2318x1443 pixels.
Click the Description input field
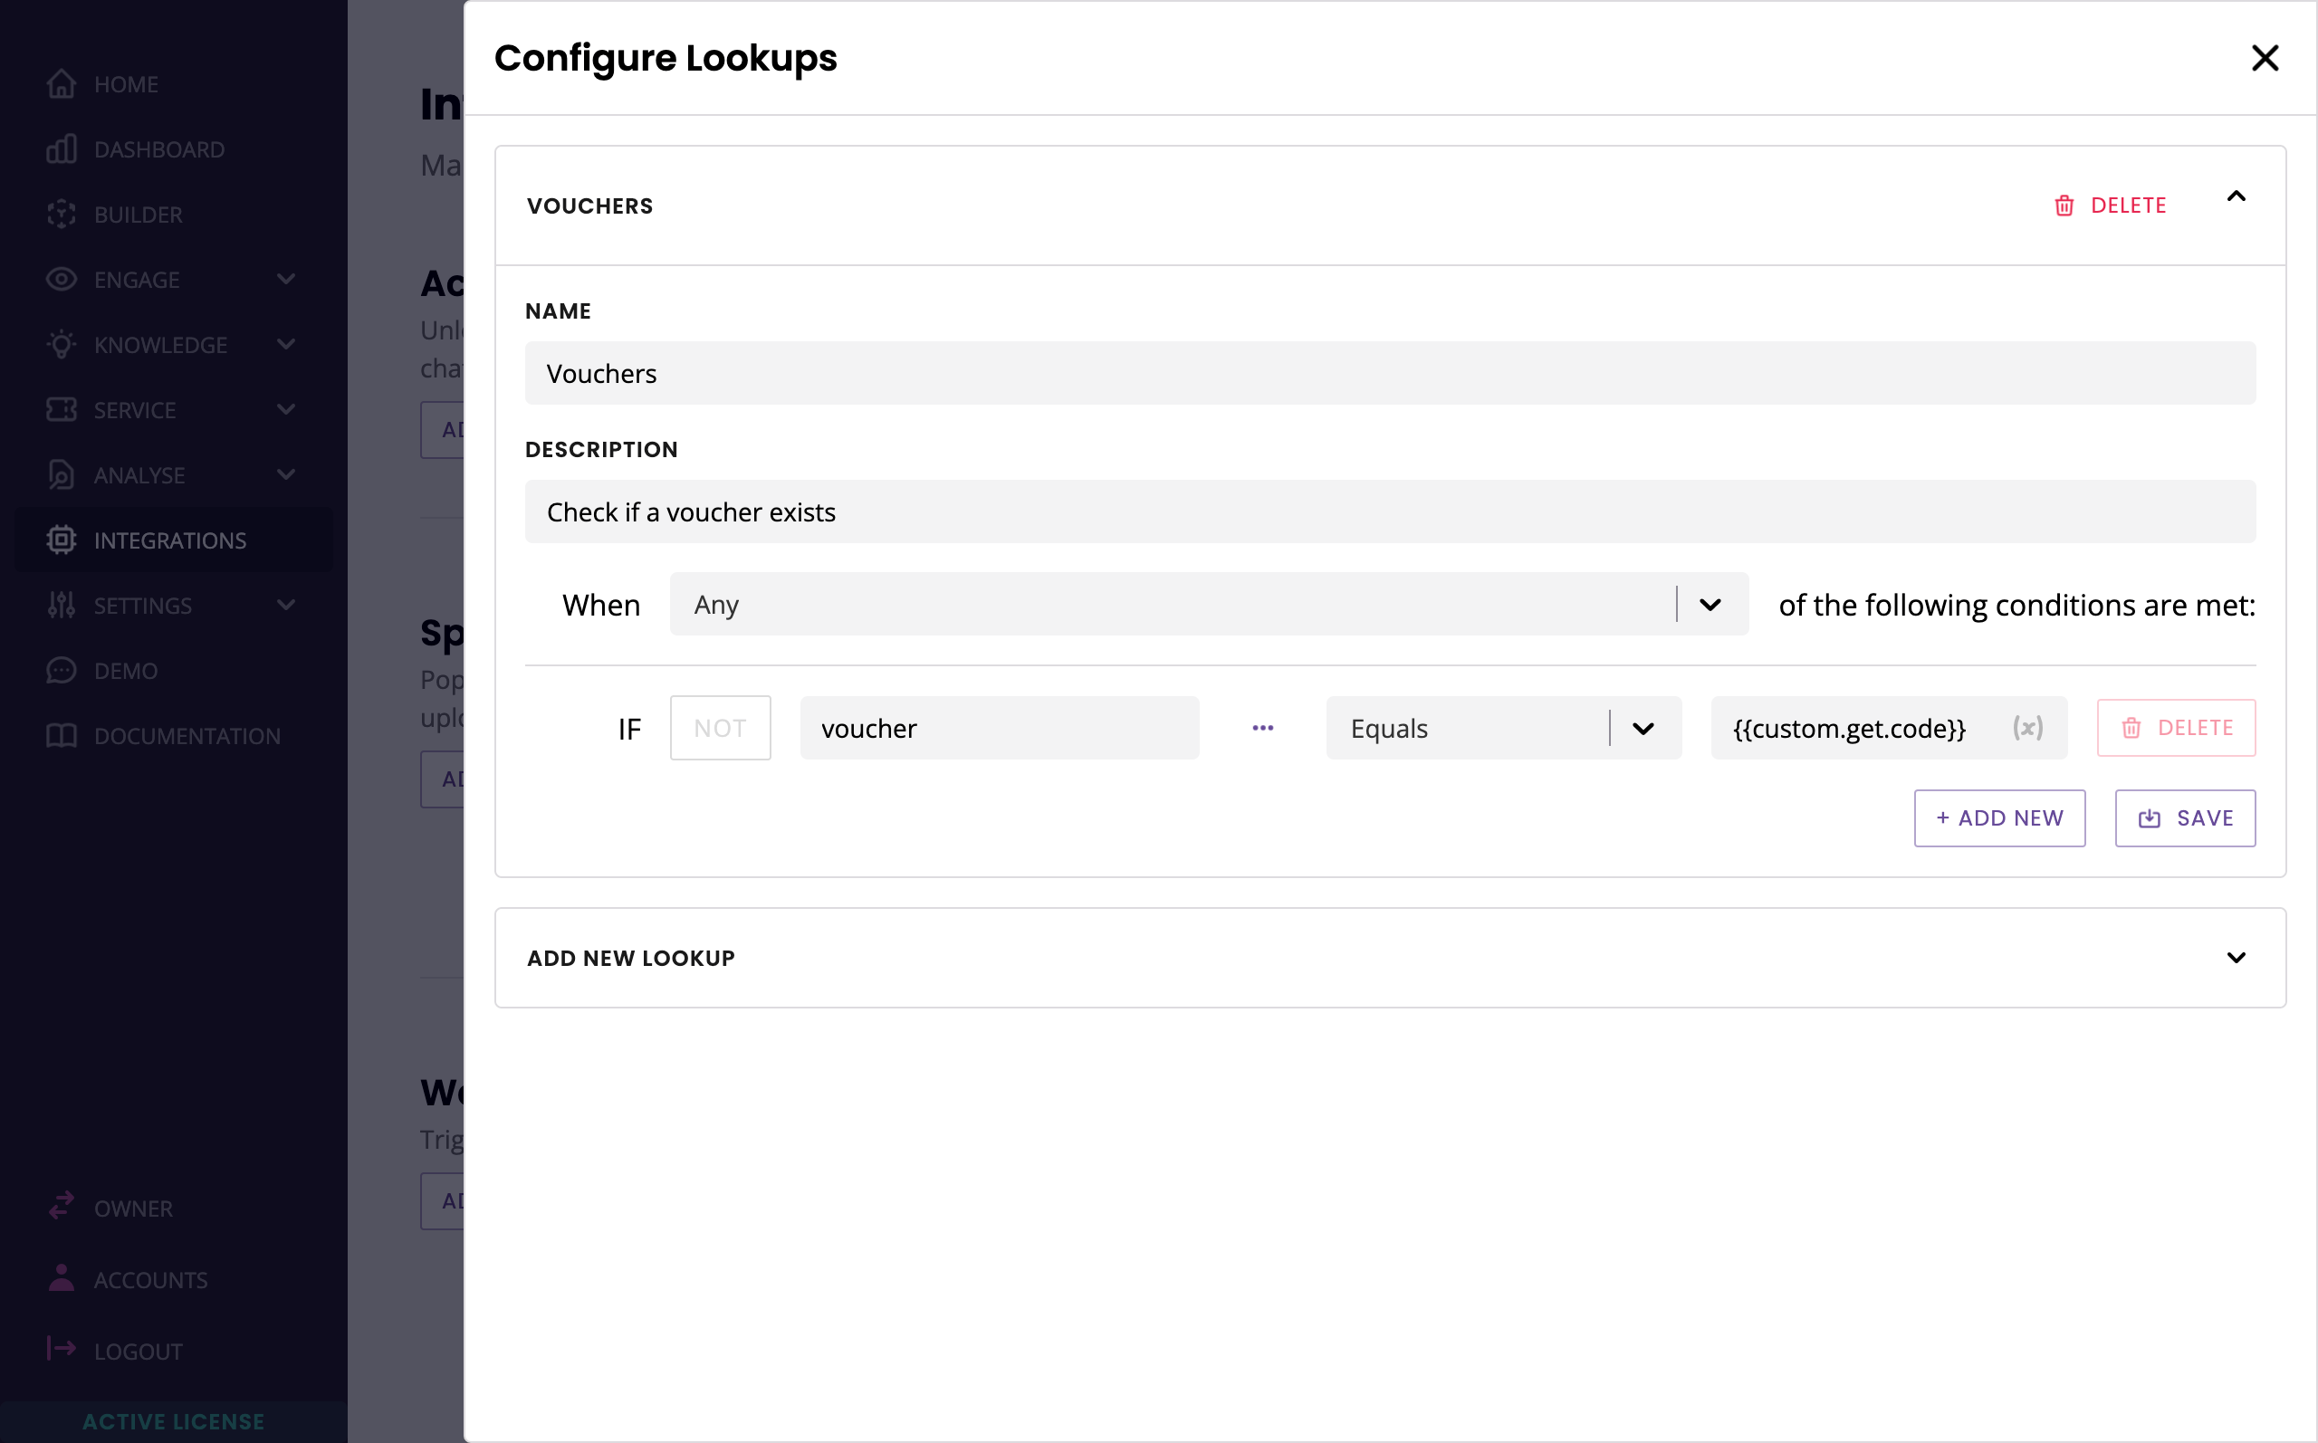[x=1390, y=512]
